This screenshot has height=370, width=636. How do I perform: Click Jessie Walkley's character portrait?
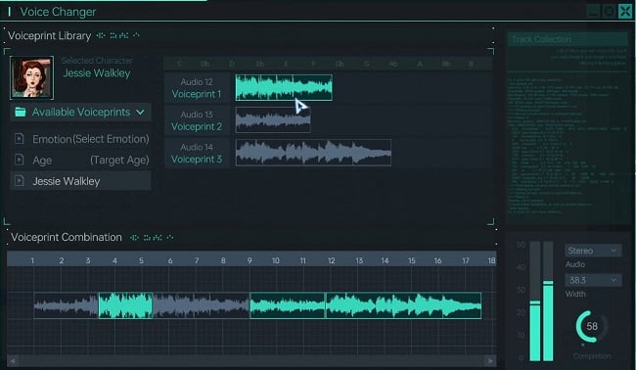[31, 77]
